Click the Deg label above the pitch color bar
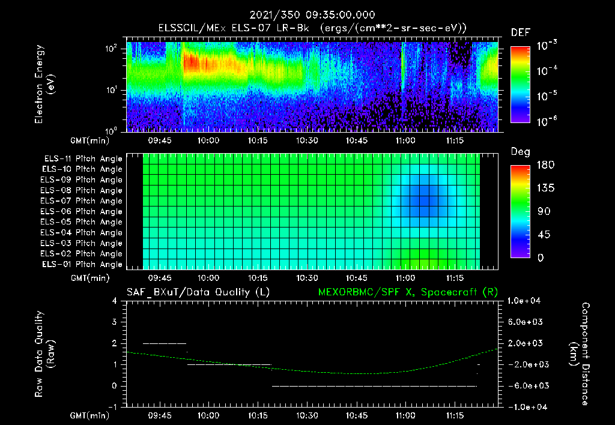The height and width of the screenshot is (425, 615). pyautogui.click(x=521, y=152)
